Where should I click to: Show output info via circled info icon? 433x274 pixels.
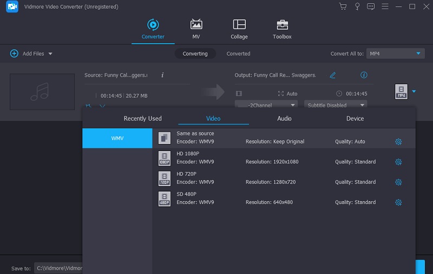[x=364, y=75]
